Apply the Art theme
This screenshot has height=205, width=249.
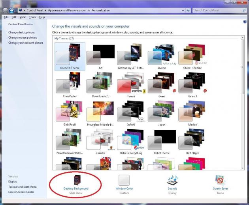click(100, 56)
